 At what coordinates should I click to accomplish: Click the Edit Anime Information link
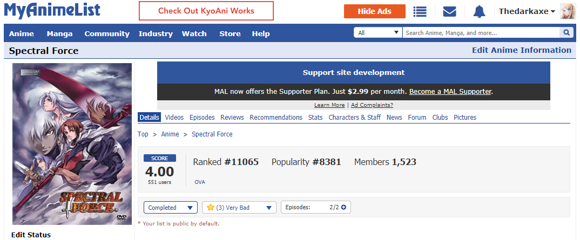tap(521, 50)
